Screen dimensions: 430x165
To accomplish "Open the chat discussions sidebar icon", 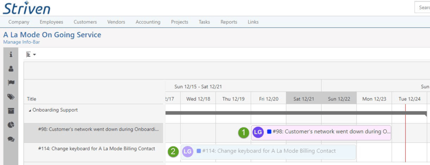I will [11, 139].
